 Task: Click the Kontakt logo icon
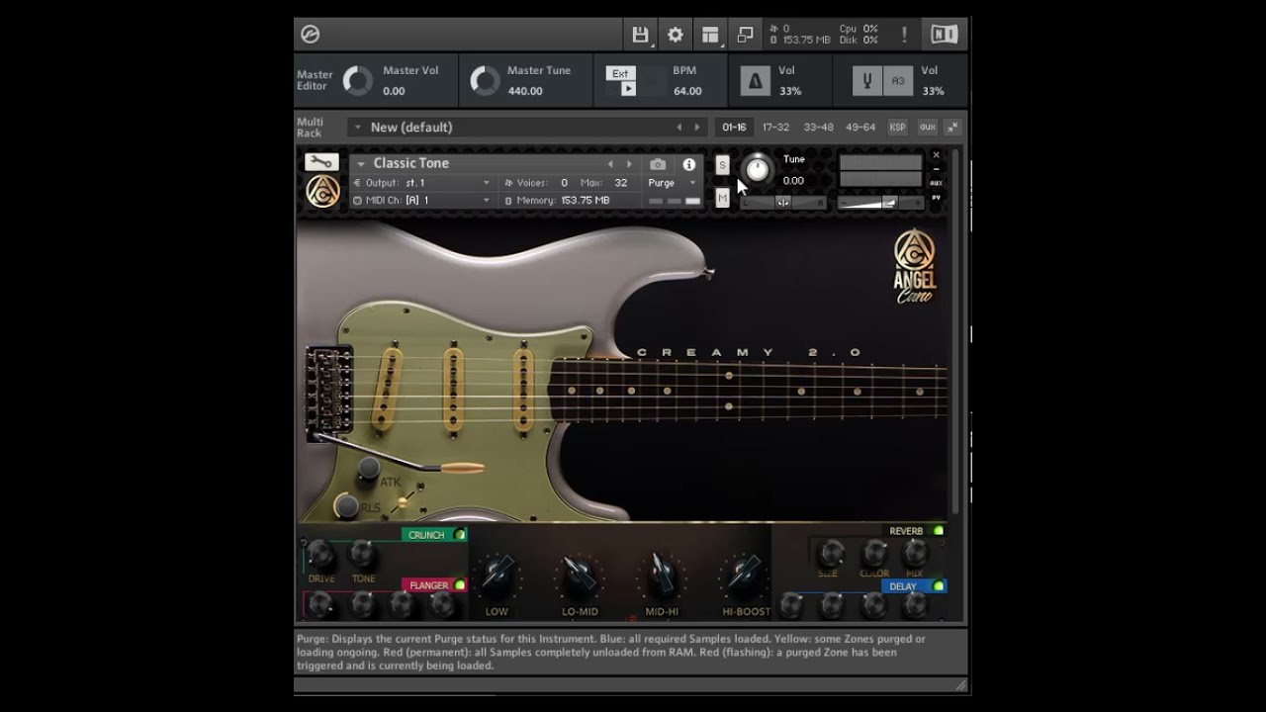click(310, 35)
